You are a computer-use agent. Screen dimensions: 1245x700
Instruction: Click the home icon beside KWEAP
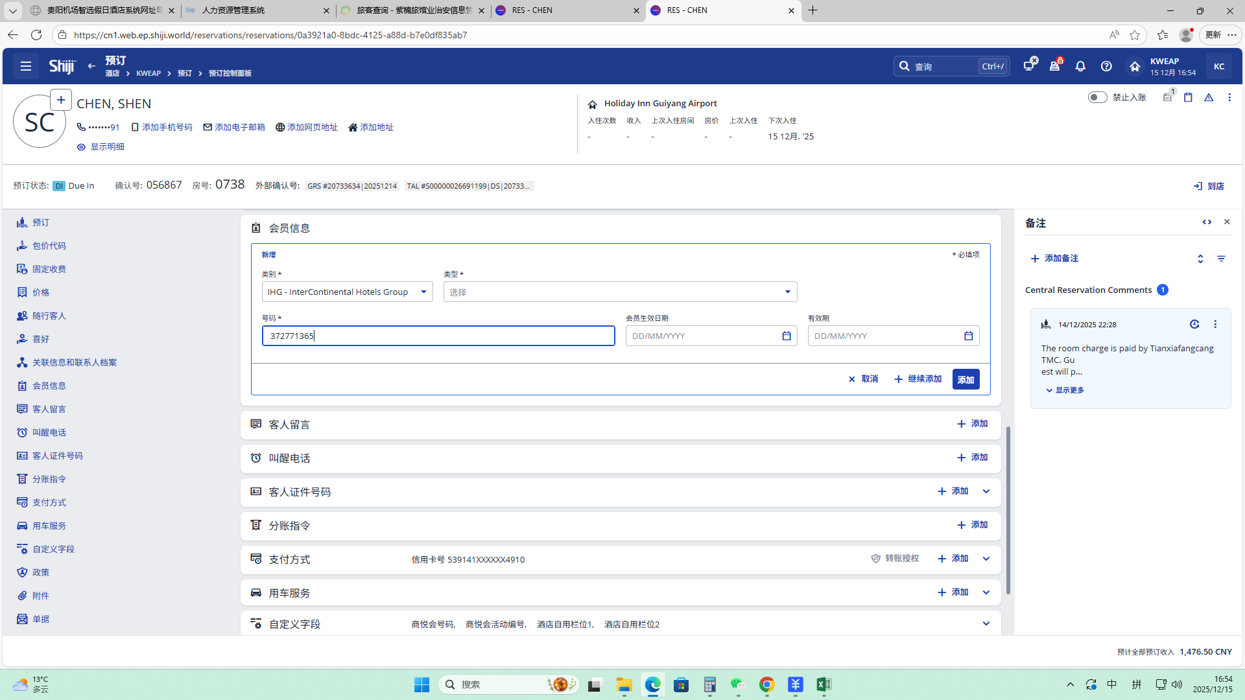[x=1135, y=66]
